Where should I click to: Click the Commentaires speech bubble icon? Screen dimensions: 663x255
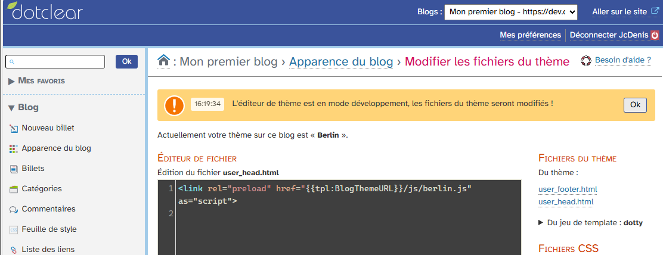coord(14,209)
